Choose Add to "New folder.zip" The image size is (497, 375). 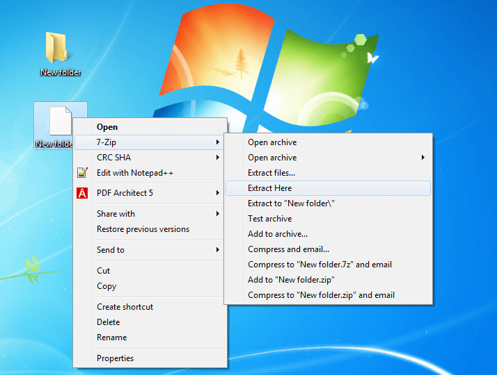pyautogui.click(x=328, y=280)
